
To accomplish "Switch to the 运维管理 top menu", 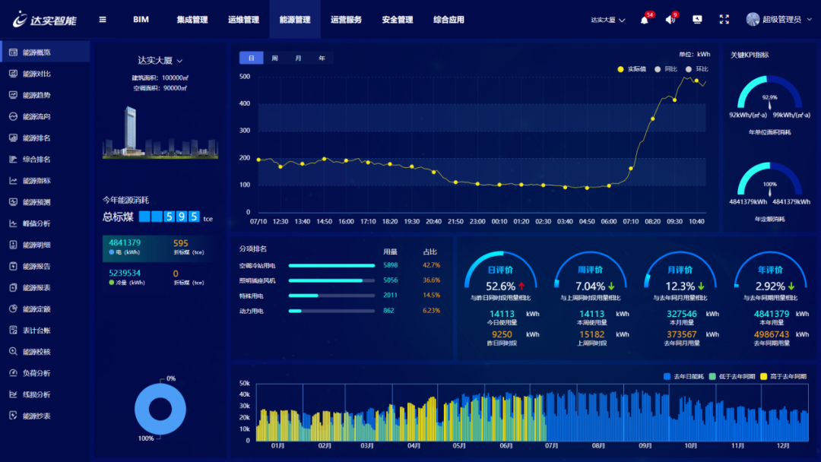I will pyautogui.click(x=243, y=20).
